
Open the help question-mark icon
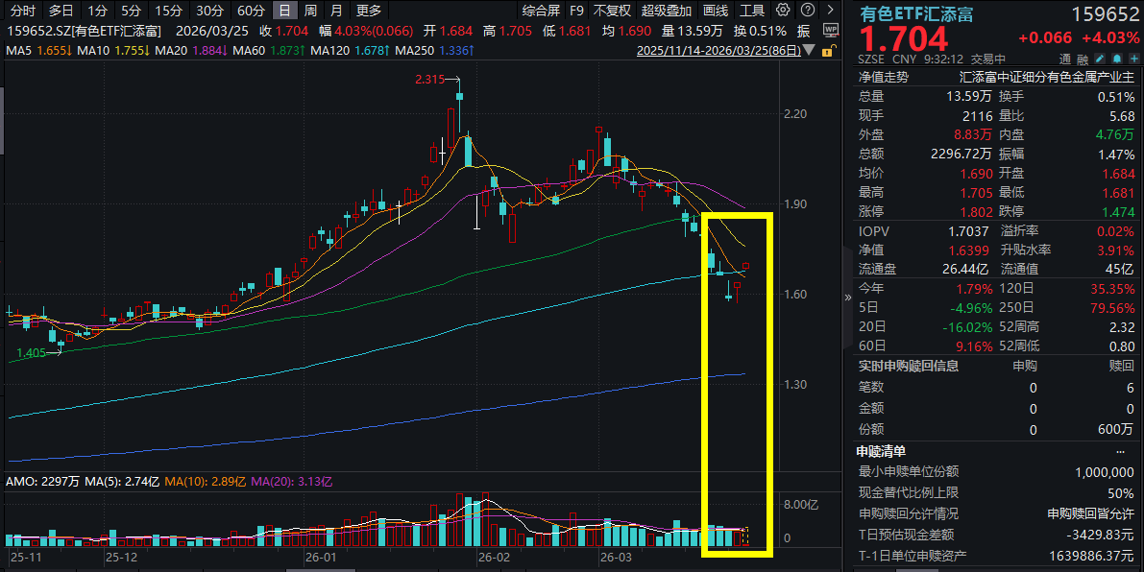tap(807, 11)
